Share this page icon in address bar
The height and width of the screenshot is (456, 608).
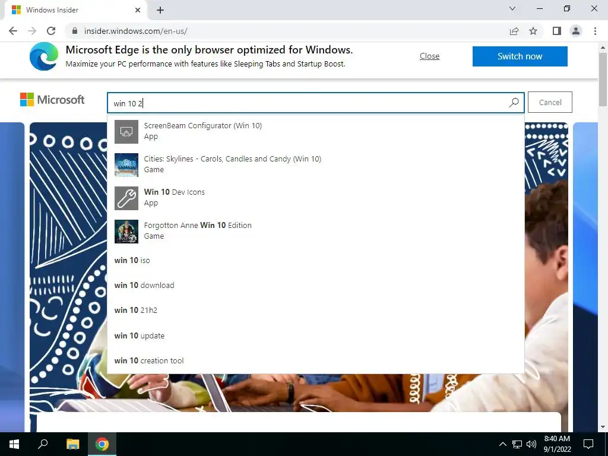514,31
